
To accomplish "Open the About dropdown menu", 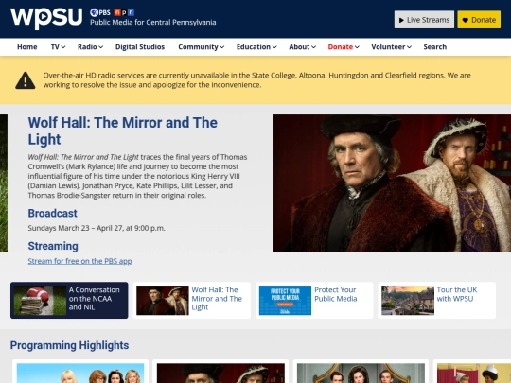I will pos(302,47).
